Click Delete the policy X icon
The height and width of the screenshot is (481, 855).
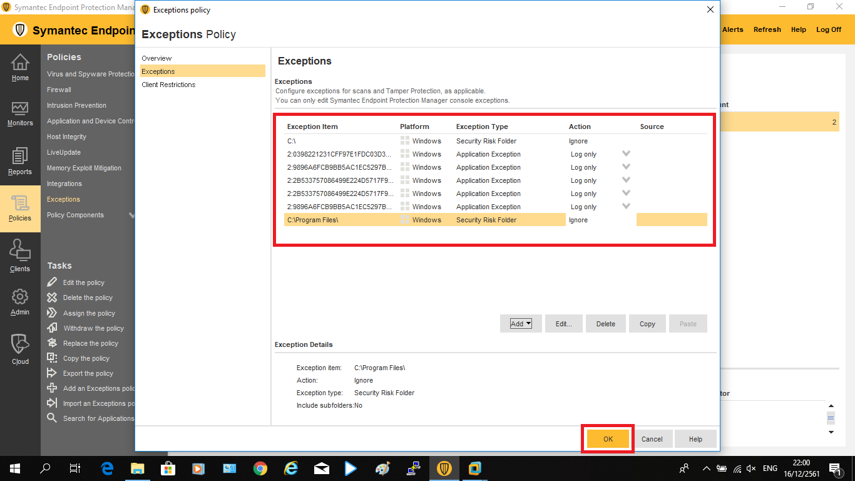[x=52, y=297]
